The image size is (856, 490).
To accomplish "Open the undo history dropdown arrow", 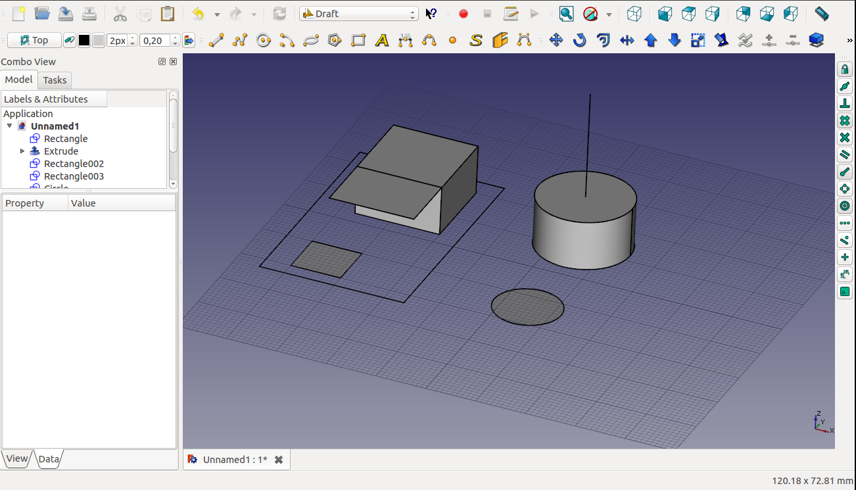I will click(x=216, y=14).
